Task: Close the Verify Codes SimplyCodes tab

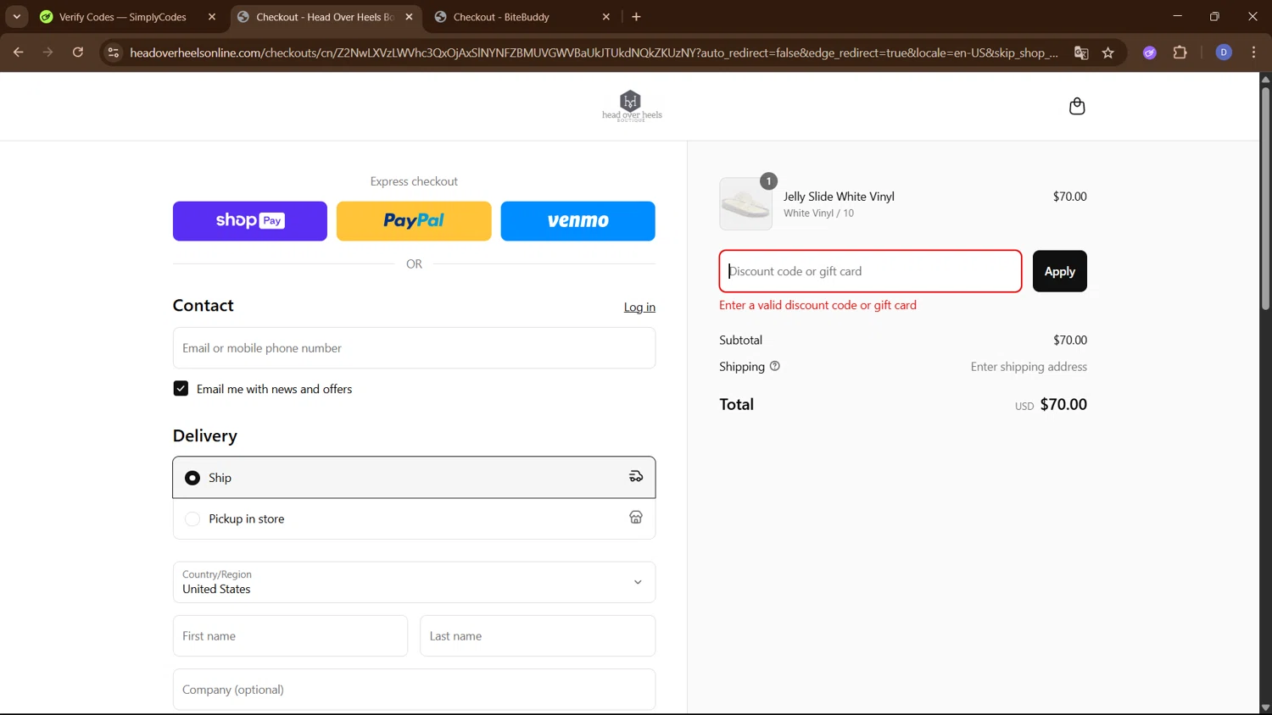Action: pyautogui.click(x=212, y=17)
